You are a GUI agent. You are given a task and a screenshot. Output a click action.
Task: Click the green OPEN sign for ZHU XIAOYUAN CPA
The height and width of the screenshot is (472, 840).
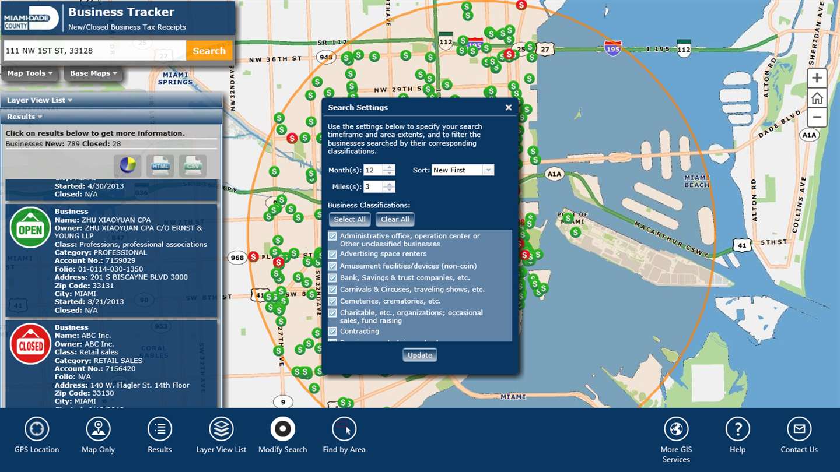[30, 228]
